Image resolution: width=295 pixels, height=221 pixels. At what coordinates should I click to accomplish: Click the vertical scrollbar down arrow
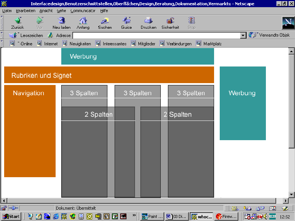[291, 194]
